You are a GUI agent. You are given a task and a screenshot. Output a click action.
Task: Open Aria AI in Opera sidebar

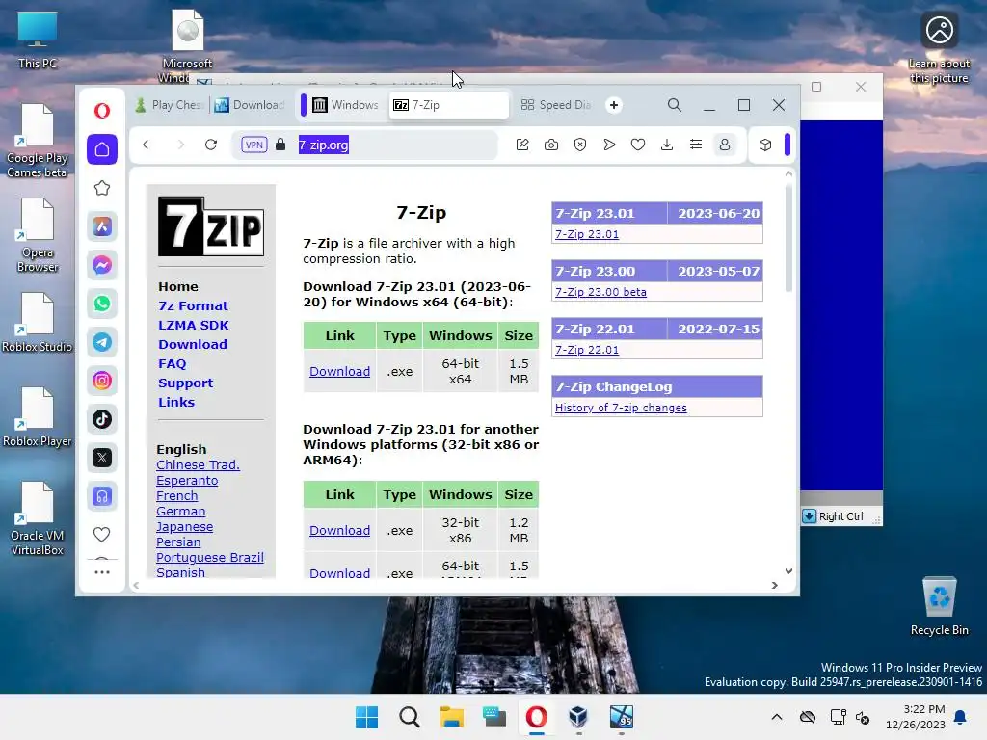click(102, 226)
